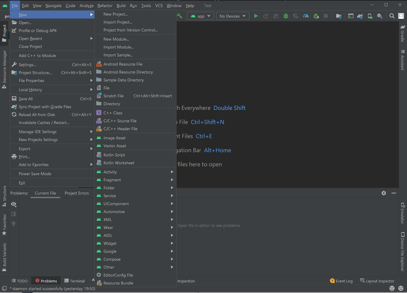Click the eye view options icon in Problems
407x293 pixels.
(x=14, y=204)
